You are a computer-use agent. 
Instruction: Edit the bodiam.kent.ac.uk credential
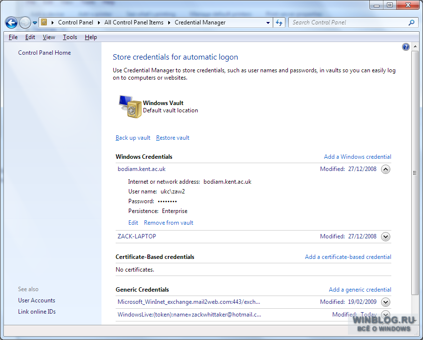point(133,223)
